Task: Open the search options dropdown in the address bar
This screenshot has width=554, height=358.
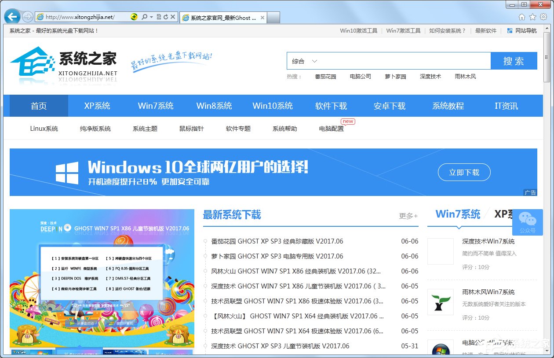Action: pos(151,16)
